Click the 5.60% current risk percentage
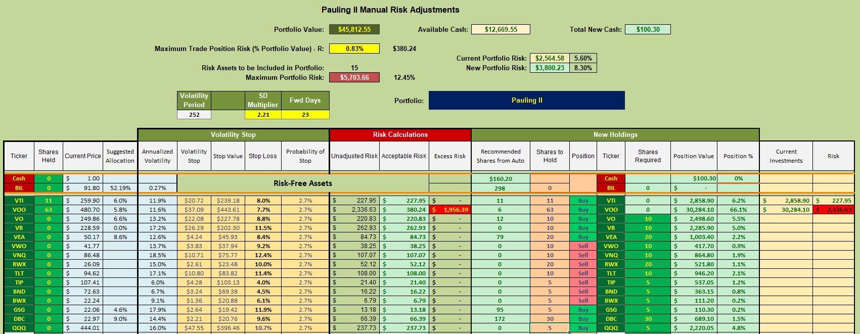This screenshot has width=860, height=334. (x=583, y=58)
